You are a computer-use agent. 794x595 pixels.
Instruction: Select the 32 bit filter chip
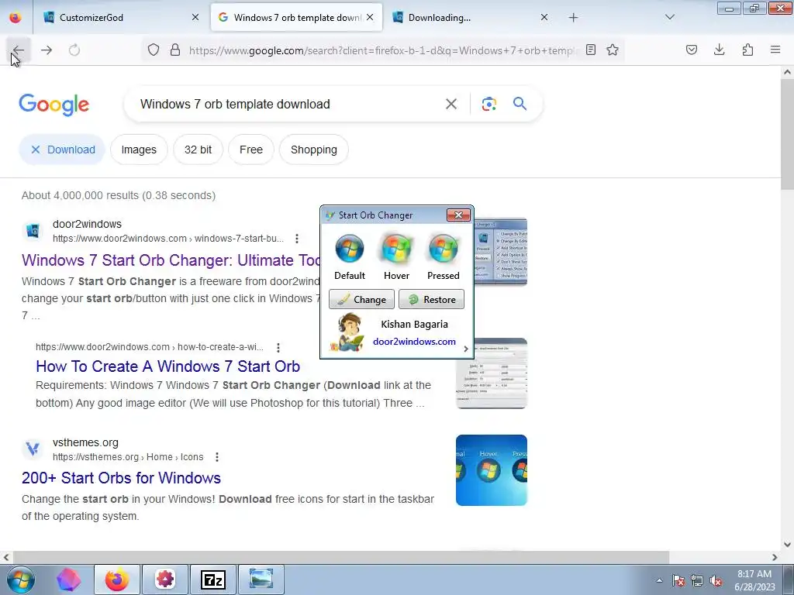point(198,150)
